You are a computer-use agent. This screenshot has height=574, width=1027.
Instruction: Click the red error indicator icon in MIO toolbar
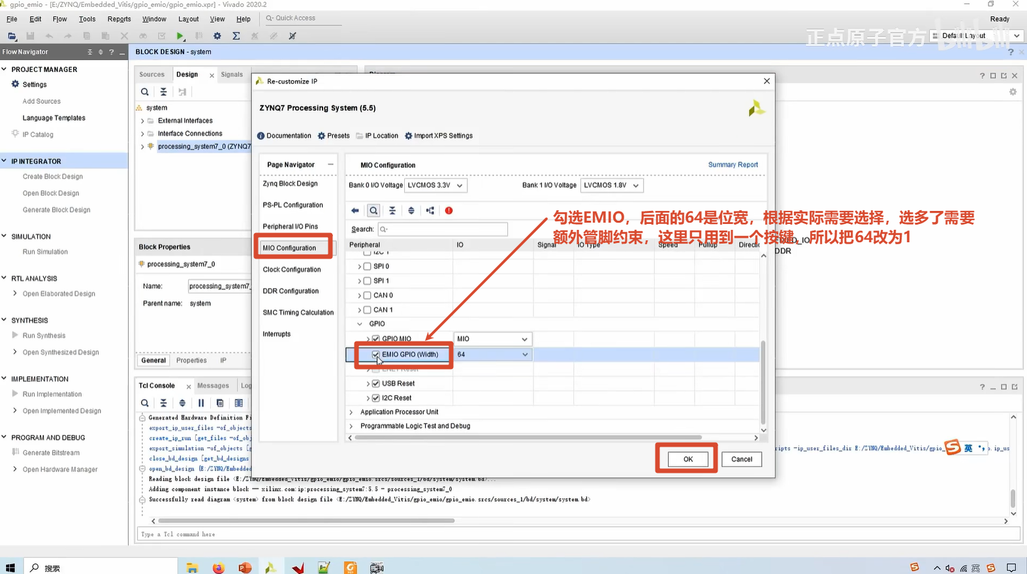point(449,211)
